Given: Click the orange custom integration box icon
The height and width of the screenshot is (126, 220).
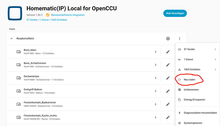Looking at the screenshot, I should pos(48,15).
